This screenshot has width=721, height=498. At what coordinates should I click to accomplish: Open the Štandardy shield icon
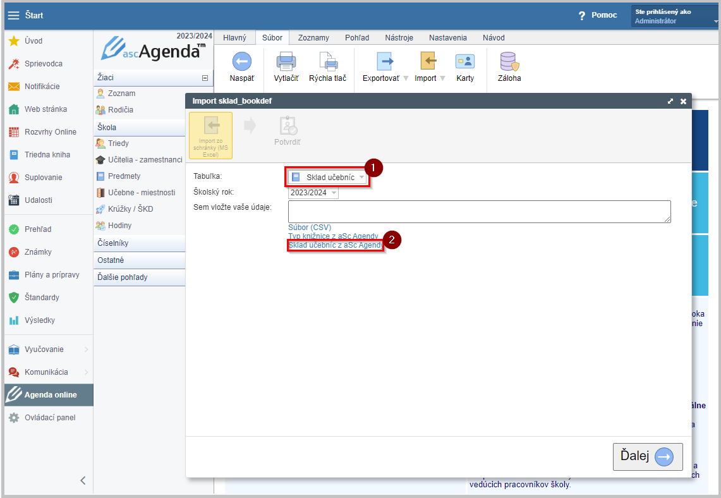[14, 298]
